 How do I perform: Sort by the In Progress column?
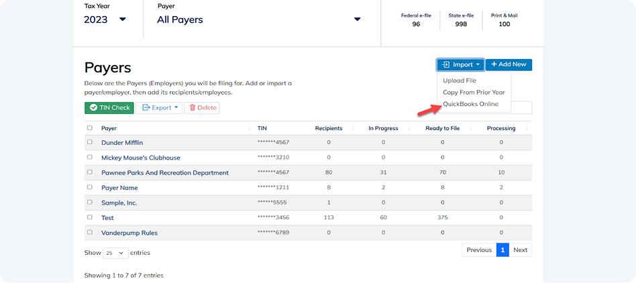pyautogui.click(x=383, y=128)
